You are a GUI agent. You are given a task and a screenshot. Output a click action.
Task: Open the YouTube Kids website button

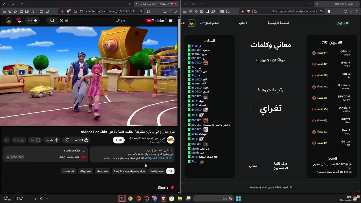click(x=15, y=157)
